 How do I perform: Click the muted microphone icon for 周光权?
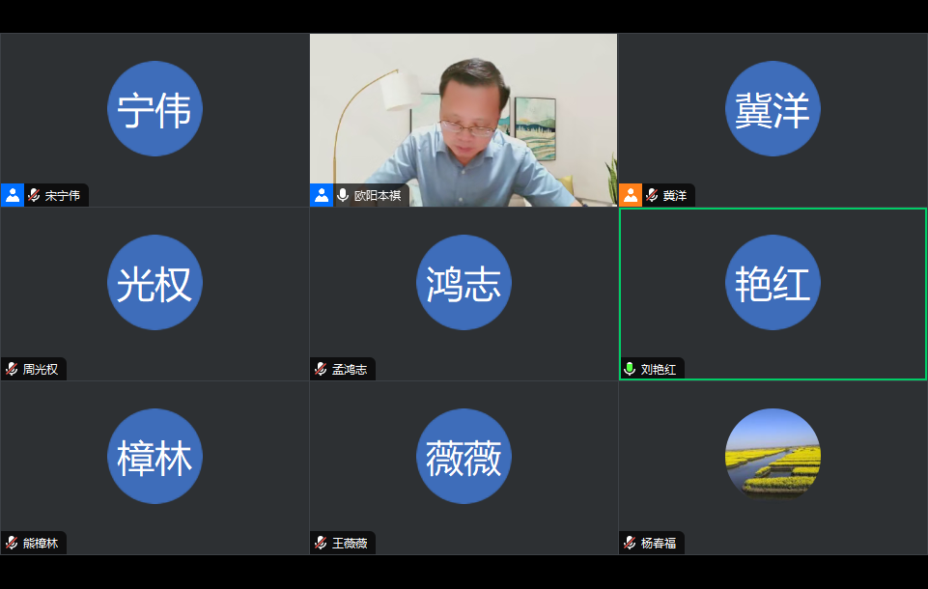point(12,369)
